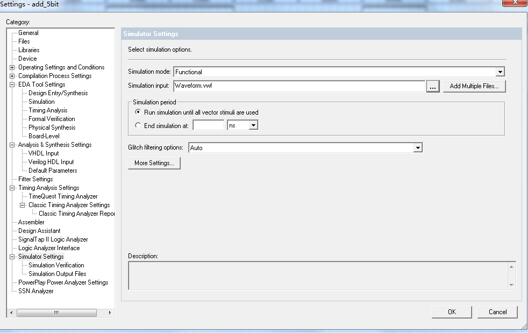Select Libraries category
The image size is (528, 333).
tap(28, 50)
